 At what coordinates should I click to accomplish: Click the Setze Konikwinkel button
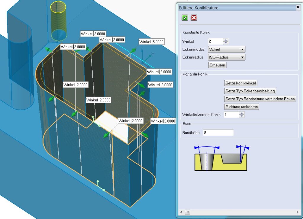pyautogui.click(x=241, y=83)
